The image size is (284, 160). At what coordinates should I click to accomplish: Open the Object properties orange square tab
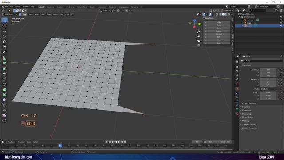click(237, 89)
